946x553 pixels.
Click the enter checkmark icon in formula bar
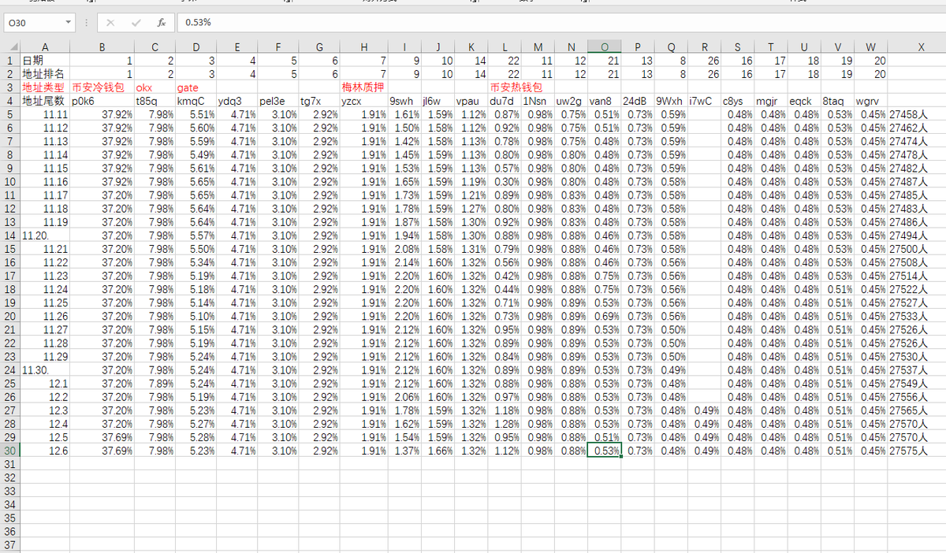click(x=136, y=23)
